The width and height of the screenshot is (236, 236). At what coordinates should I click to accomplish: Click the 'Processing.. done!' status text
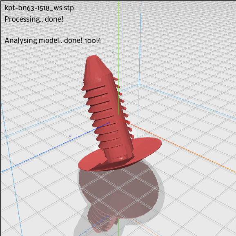tap(34, 19)
